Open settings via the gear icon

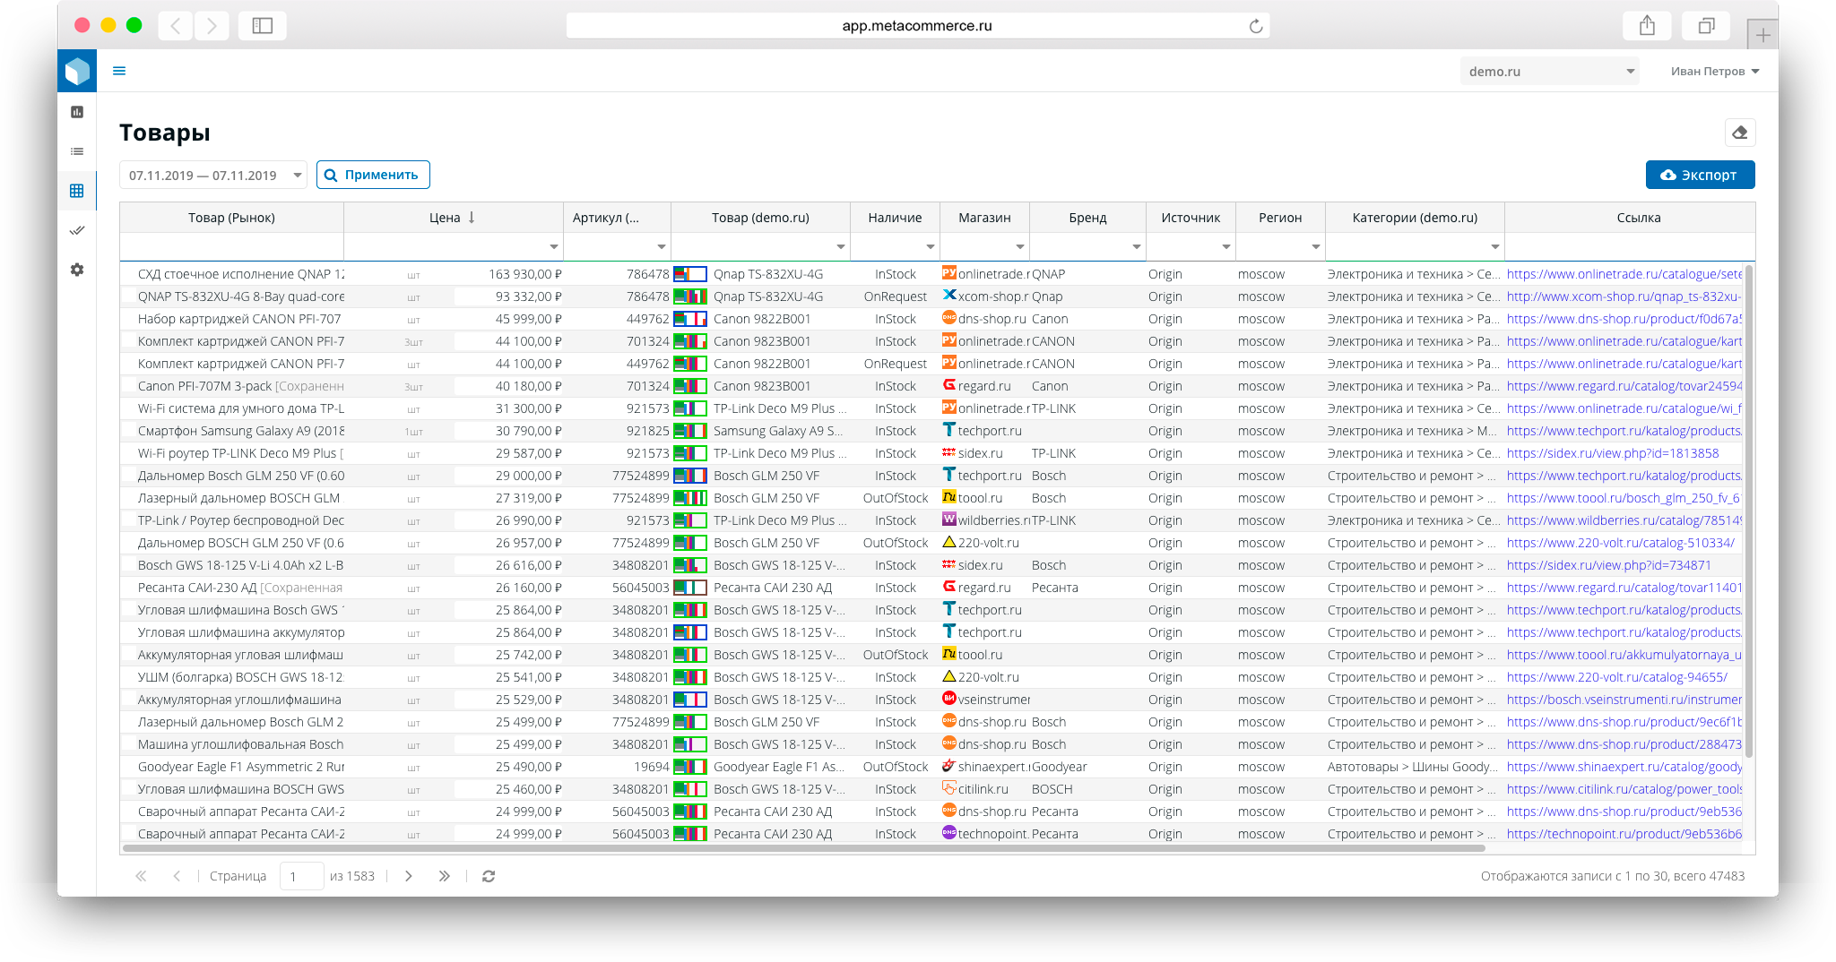[x=77, y=270]
